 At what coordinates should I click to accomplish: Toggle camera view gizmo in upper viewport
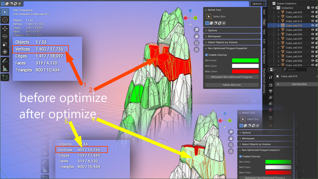click(196, 43)
